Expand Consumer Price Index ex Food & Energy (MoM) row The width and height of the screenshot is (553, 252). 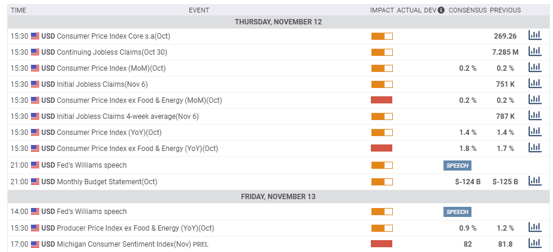click(x=139, y=100)
